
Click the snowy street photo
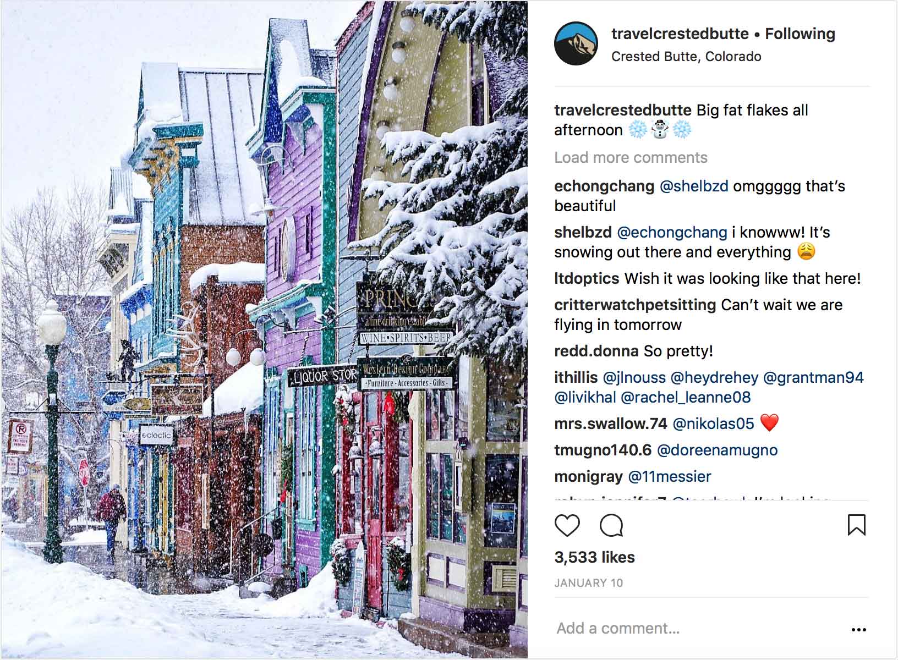pos(264,329)
